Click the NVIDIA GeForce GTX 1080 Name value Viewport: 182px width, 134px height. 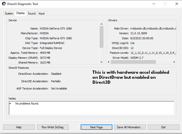coord(56,28)
